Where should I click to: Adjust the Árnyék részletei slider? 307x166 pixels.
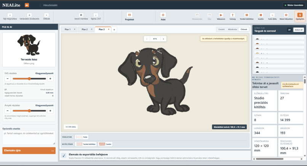pyautogui.click(x=29, y=111)
